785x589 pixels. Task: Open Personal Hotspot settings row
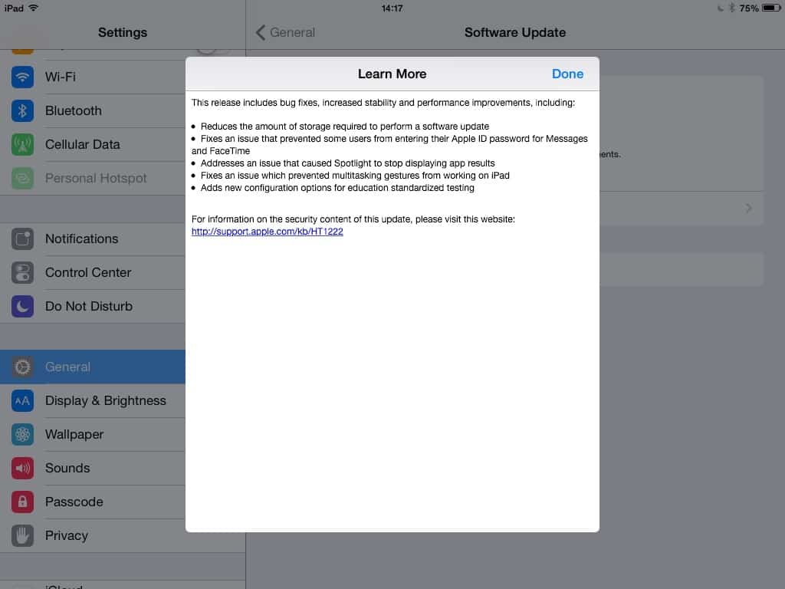(96, 178)
